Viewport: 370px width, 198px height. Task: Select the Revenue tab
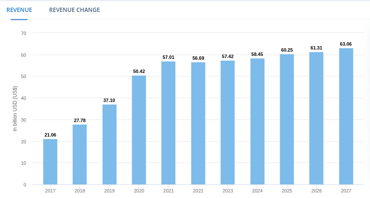(x=19, y=10)
